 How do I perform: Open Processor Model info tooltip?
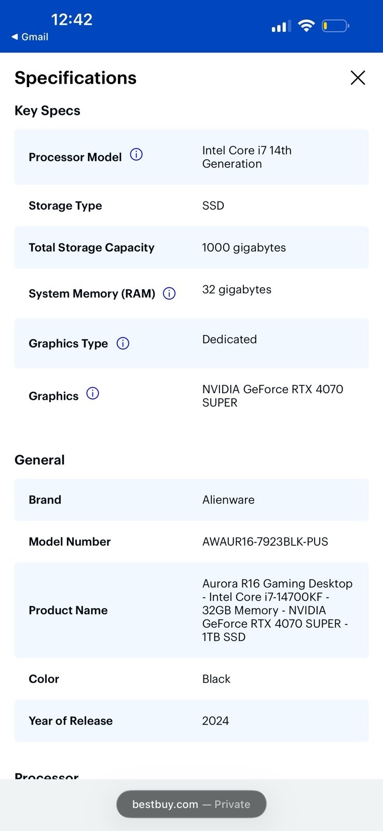coord(136,154)
